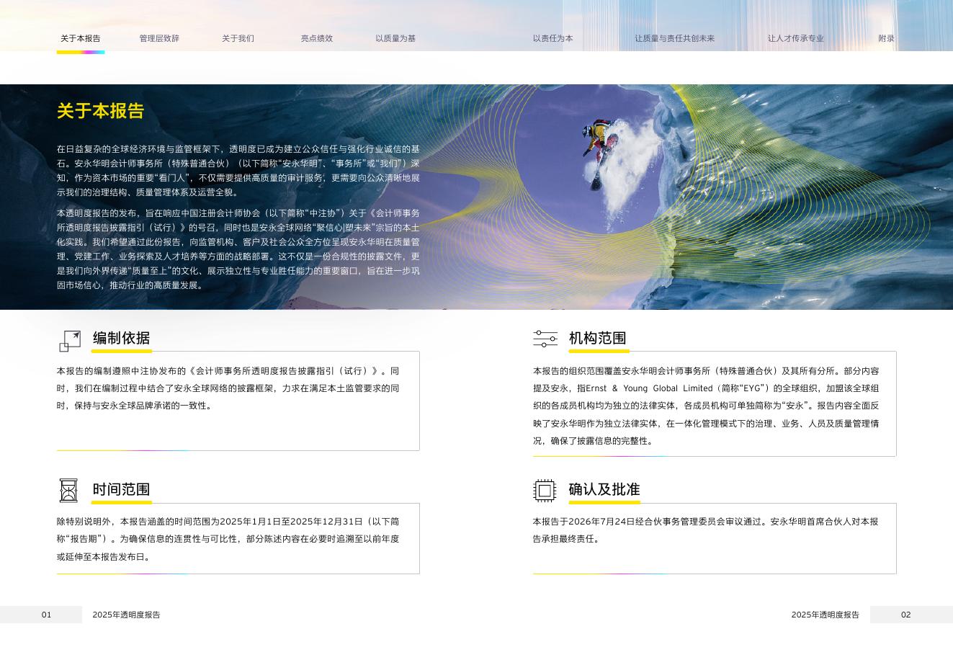Click the paragraph beginning 本报告的编制遵照中注协

click(x=228, y=388)
